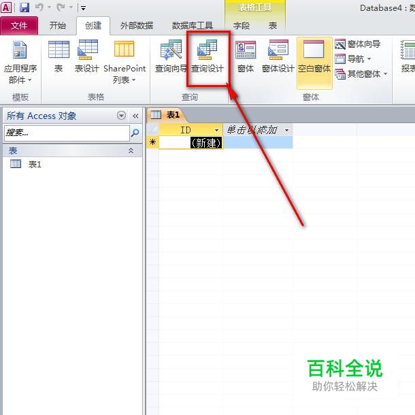
Task: Open the 其他窗体 dropdown
Action: [361, 74]
